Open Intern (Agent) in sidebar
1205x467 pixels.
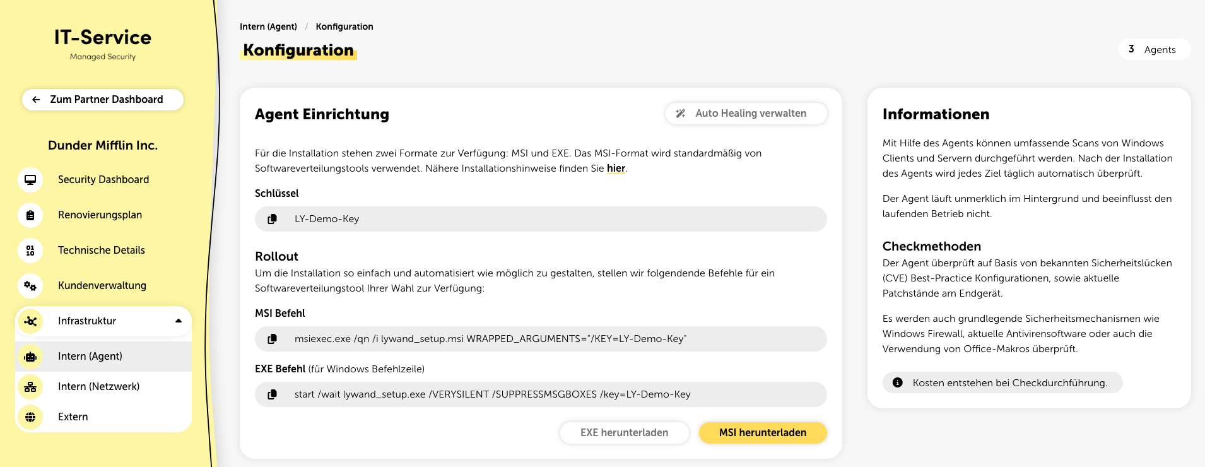90,357
